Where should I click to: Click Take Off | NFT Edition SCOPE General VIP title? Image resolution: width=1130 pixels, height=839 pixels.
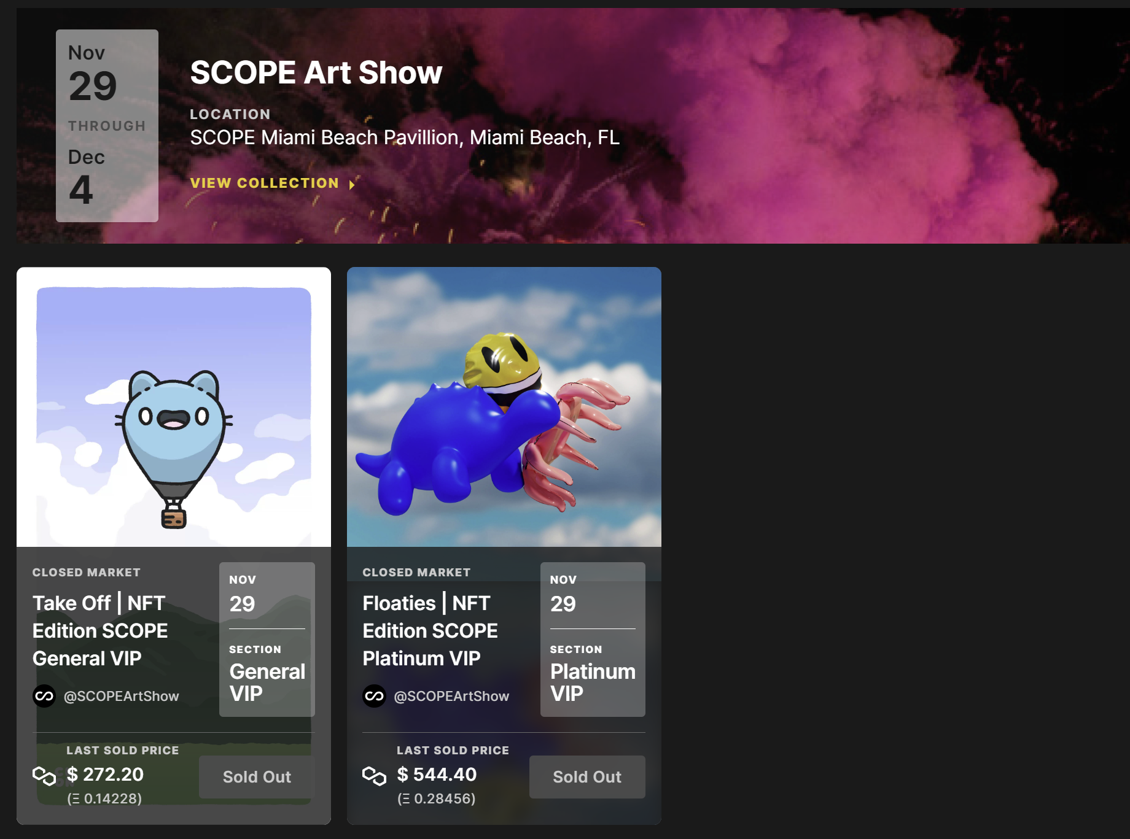(100, 630)
